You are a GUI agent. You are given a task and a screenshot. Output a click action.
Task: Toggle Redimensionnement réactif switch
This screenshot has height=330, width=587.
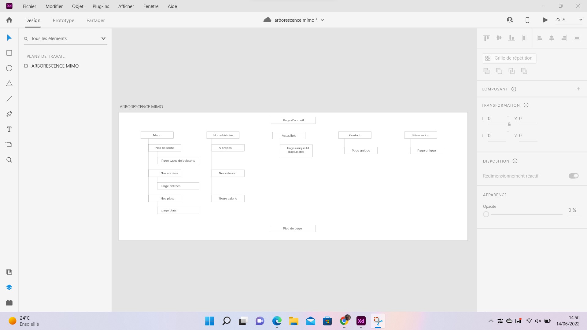(x=573, y=176)
